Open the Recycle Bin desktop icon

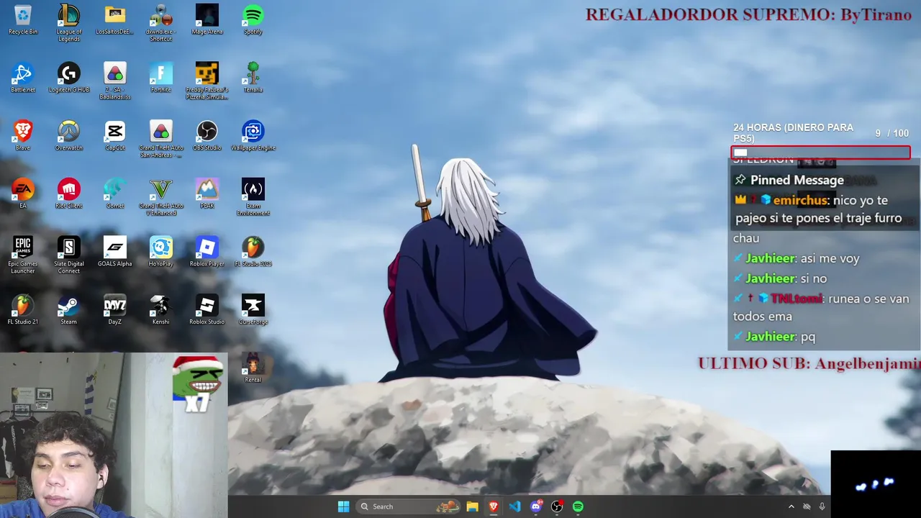[23, 20]
